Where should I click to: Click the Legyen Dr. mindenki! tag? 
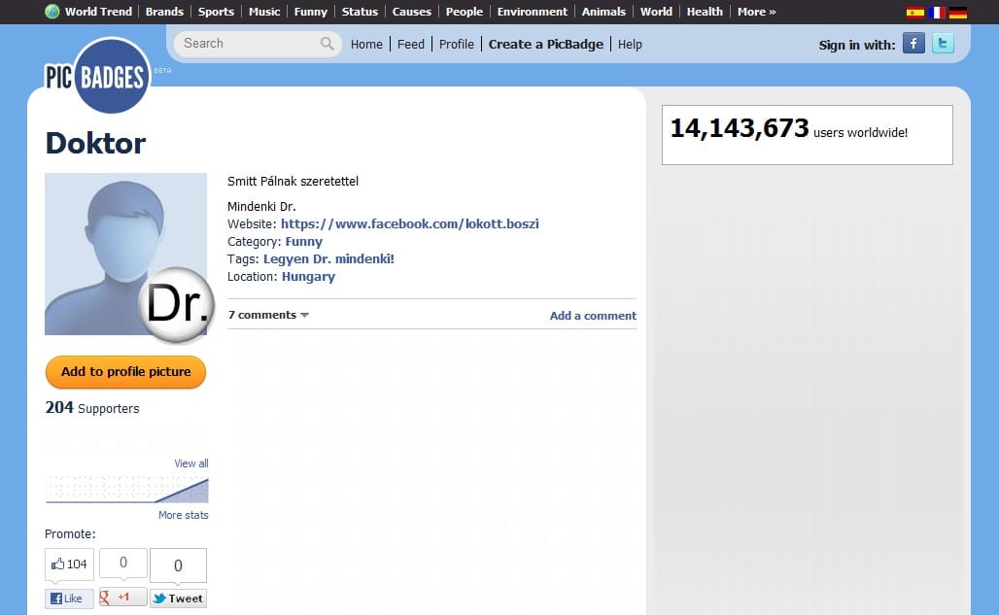click(328, 258)
